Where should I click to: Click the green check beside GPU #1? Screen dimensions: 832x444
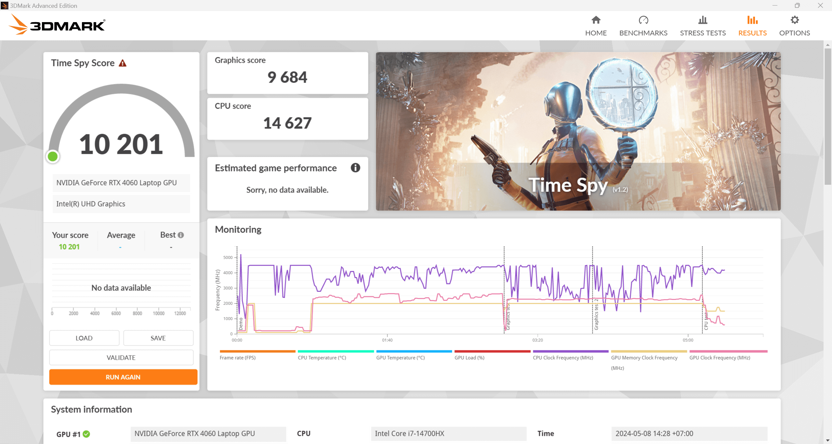[x=86, y=434]
